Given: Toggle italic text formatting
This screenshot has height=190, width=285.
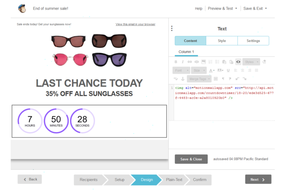Looking at the screenshot, I should (183, 62).
